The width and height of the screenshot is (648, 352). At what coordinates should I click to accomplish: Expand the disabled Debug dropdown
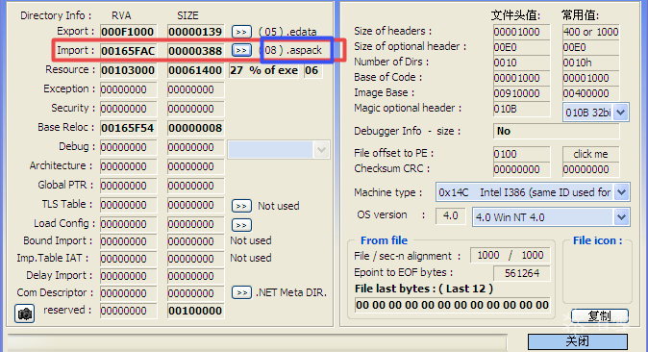(x=321, y=150)
